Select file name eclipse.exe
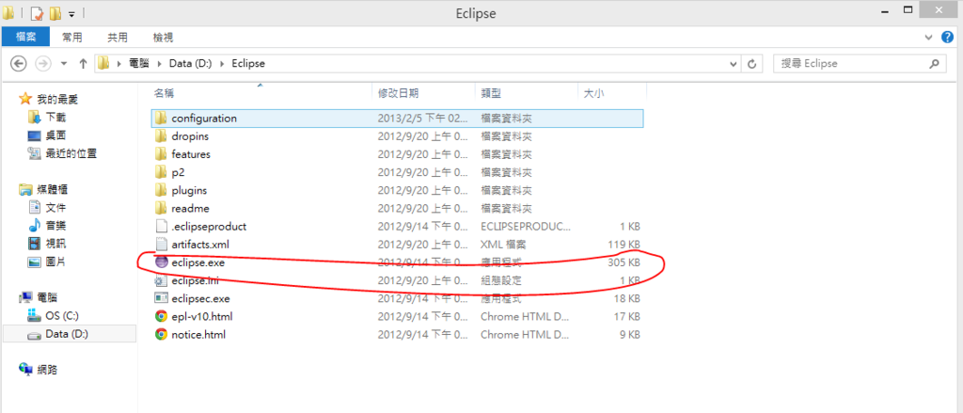 pyautogui.click(x=197, y=262)
